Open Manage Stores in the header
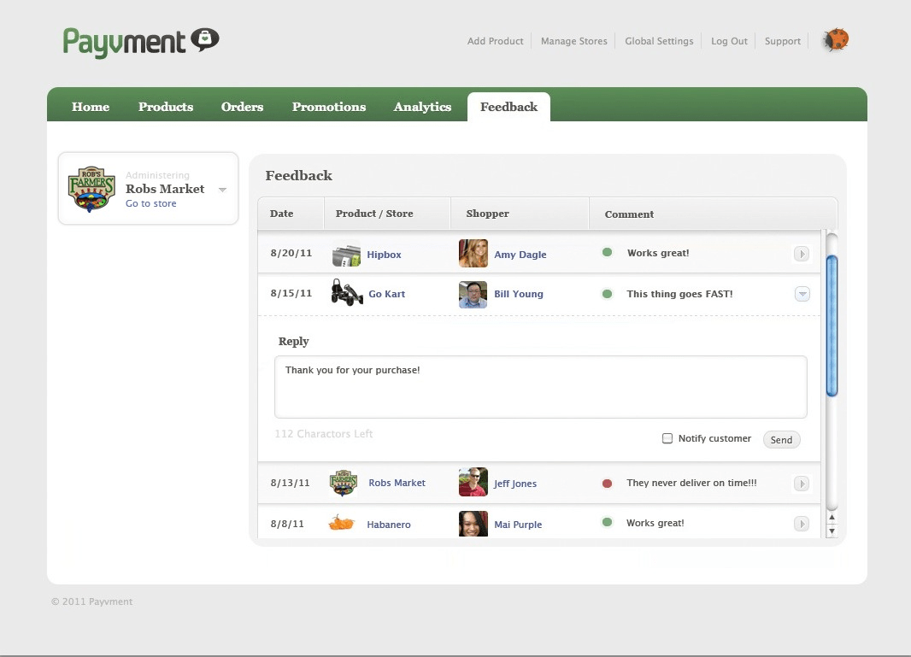The width and height of the screenshot is (911, 657). (x=573, y=41)
